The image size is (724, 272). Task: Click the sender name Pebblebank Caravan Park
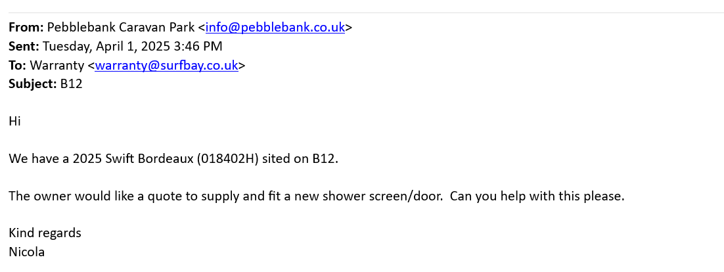121,28
